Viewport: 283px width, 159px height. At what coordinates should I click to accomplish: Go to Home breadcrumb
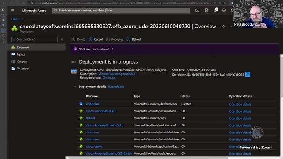(15, 19)
